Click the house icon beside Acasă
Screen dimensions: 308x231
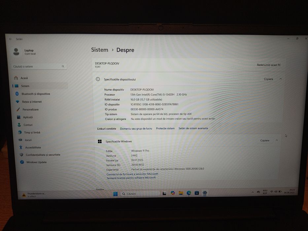click(x=16, y=78)
